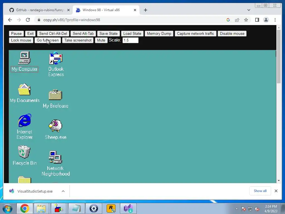Image resolution: width=285 pixels, height=214 pixels.
Task: Open the notepad app in taskbar
Action: click(76, 208)
